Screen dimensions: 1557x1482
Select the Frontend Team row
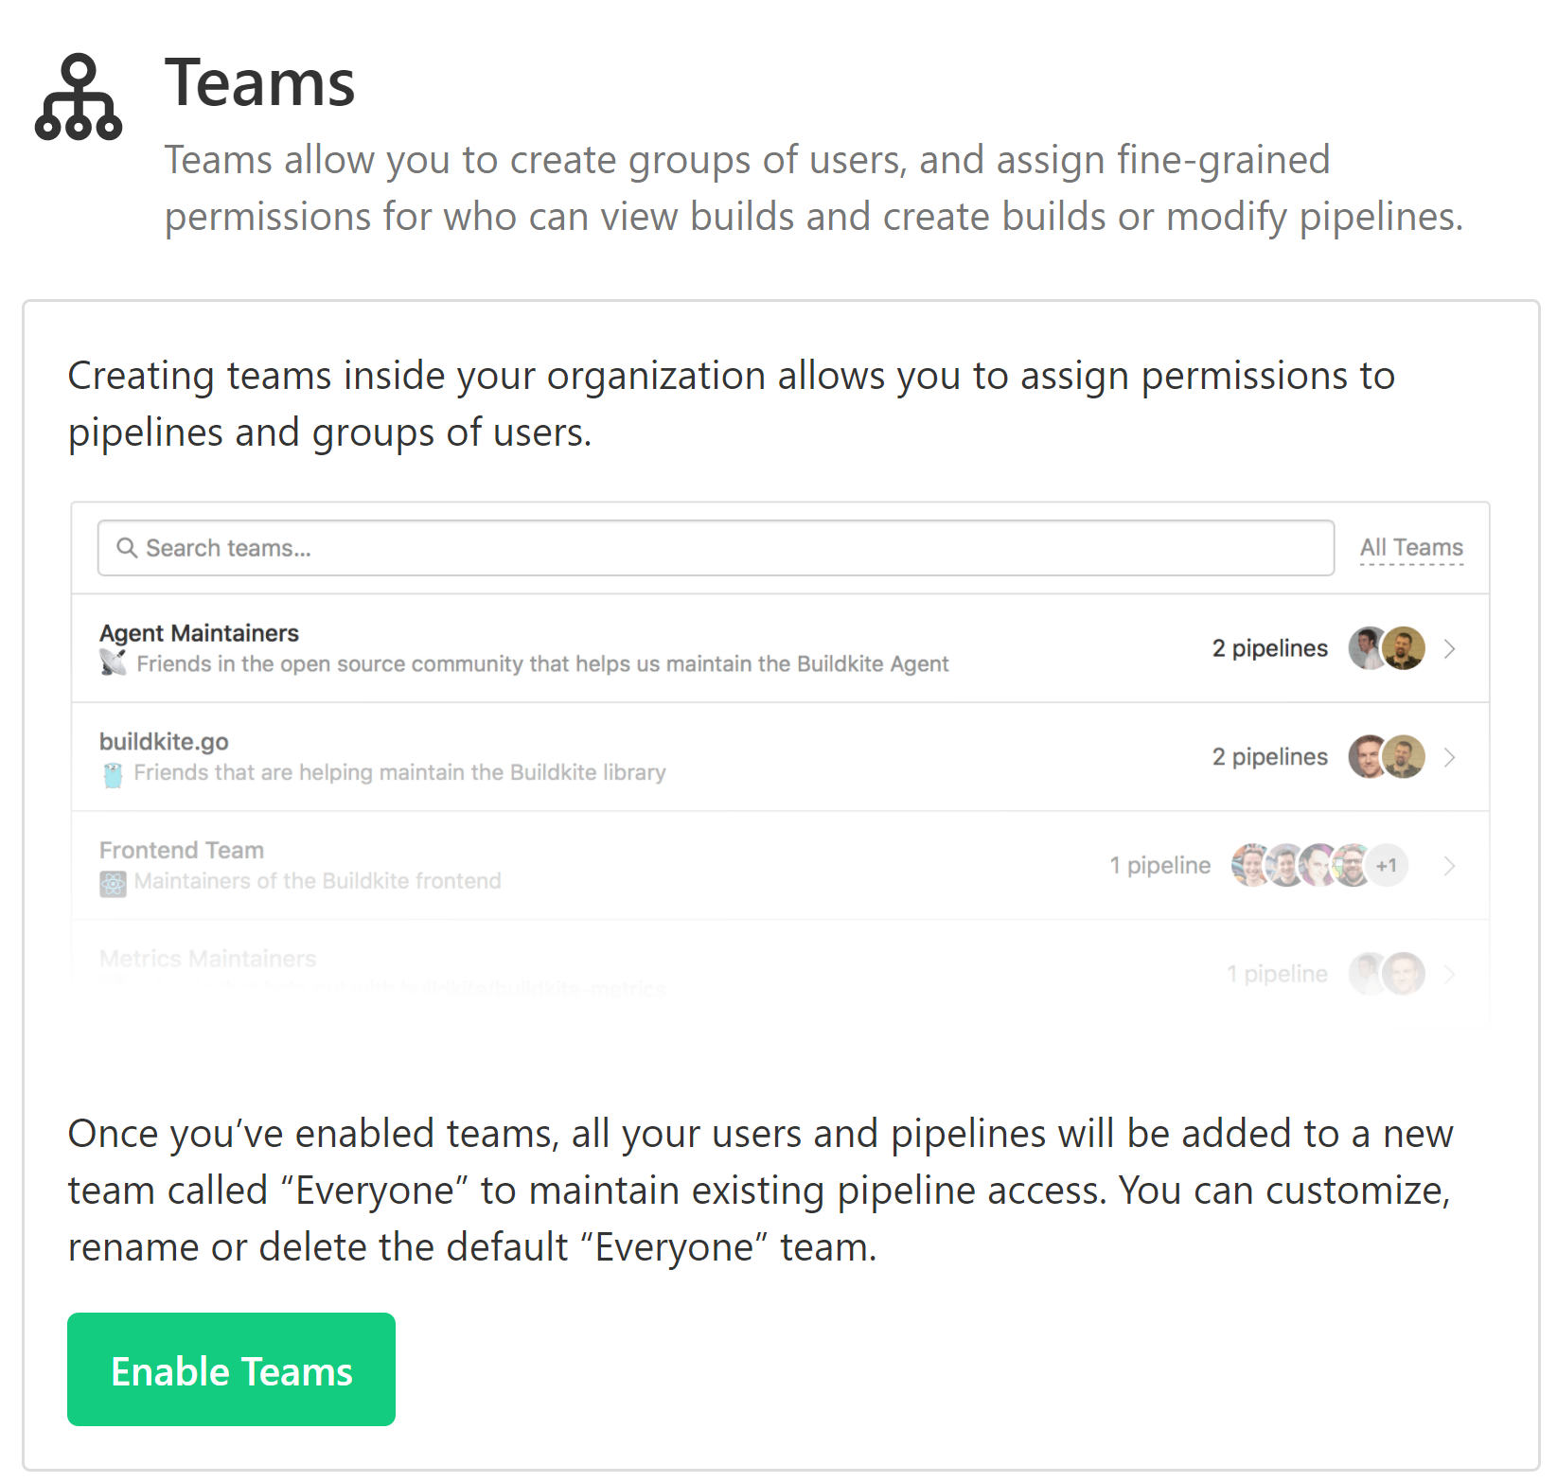coord(183,849)
